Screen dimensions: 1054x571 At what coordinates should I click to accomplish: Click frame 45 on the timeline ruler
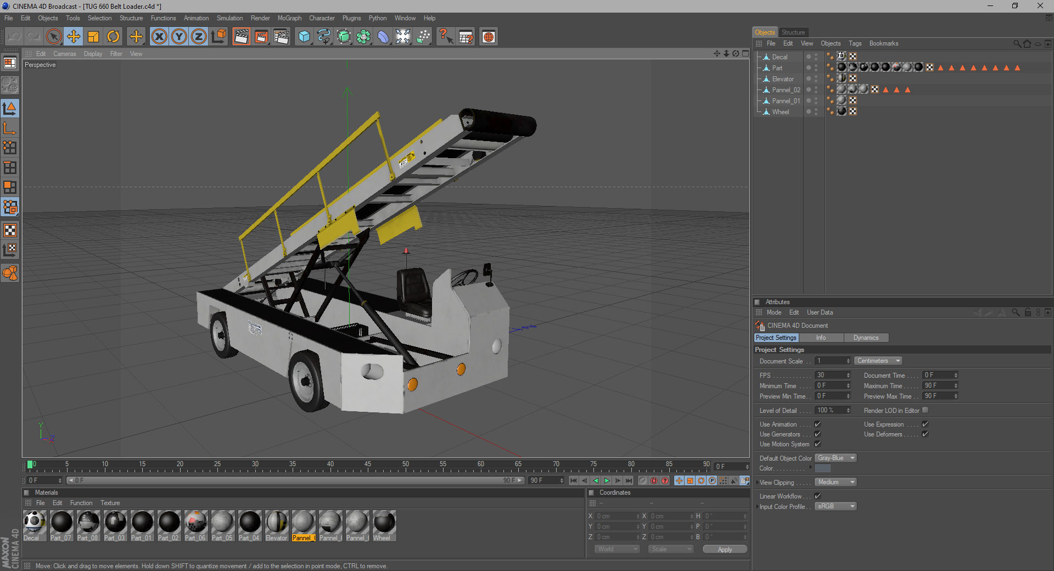coord(368,465)
